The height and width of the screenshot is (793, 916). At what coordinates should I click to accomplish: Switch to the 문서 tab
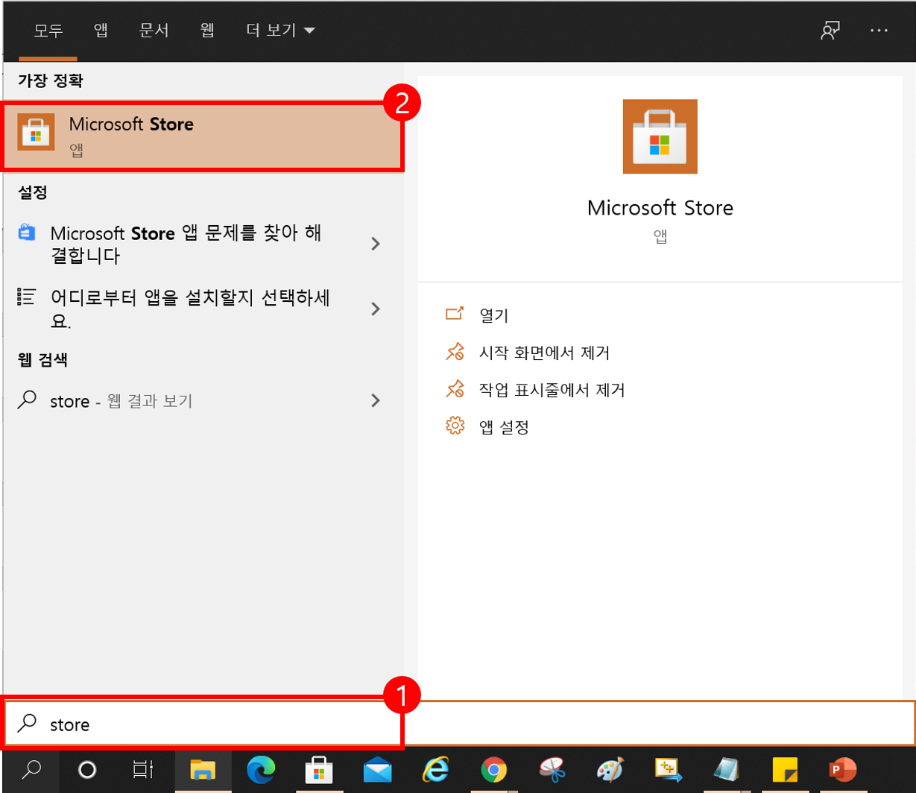click(x=154, y=31)
